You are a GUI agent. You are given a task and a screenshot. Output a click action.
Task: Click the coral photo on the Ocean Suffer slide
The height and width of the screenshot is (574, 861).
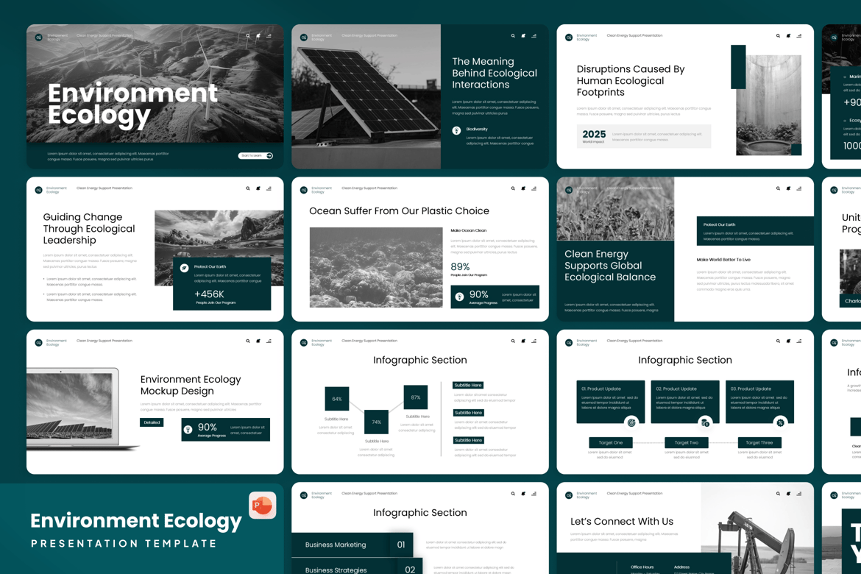click(376, 267)
